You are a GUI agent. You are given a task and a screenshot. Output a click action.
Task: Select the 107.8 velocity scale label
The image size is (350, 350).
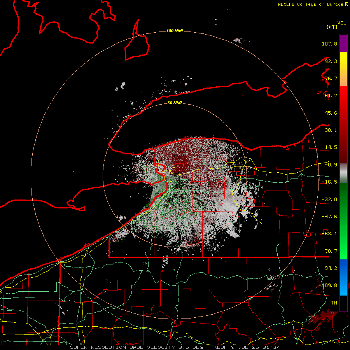click(x=329, y=44)
